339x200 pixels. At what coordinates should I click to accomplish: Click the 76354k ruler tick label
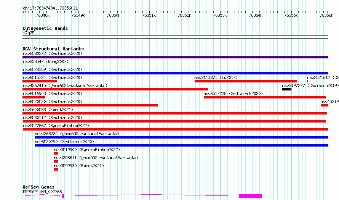pyautogui.click(x=256, y=15)
